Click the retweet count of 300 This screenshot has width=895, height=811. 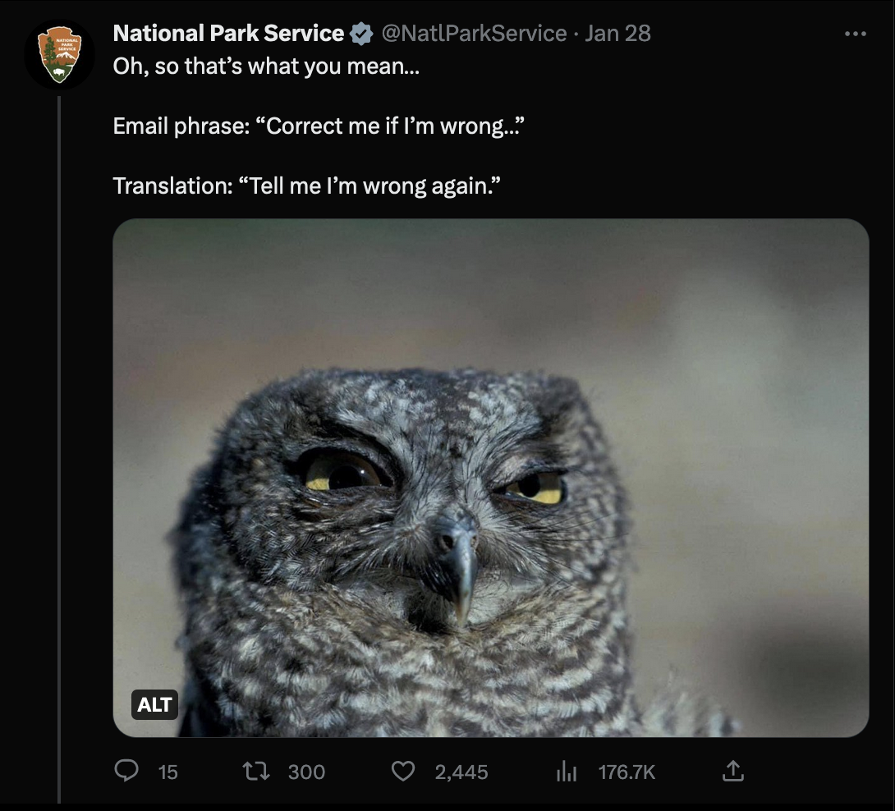click(306, 772)
